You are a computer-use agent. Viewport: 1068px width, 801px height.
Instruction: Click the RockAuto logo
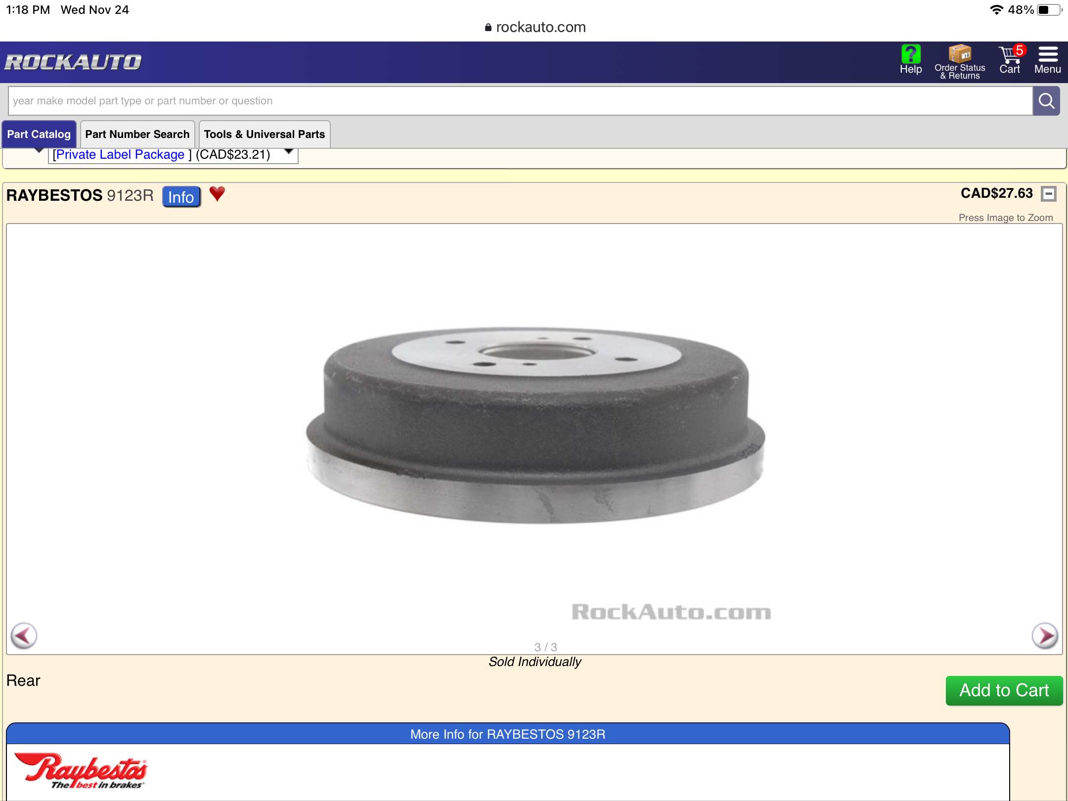73,62
